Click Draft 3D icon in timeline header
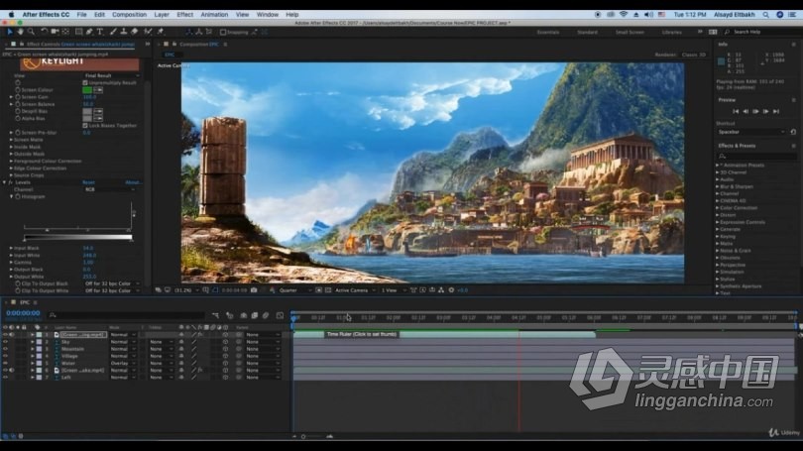 229,315
